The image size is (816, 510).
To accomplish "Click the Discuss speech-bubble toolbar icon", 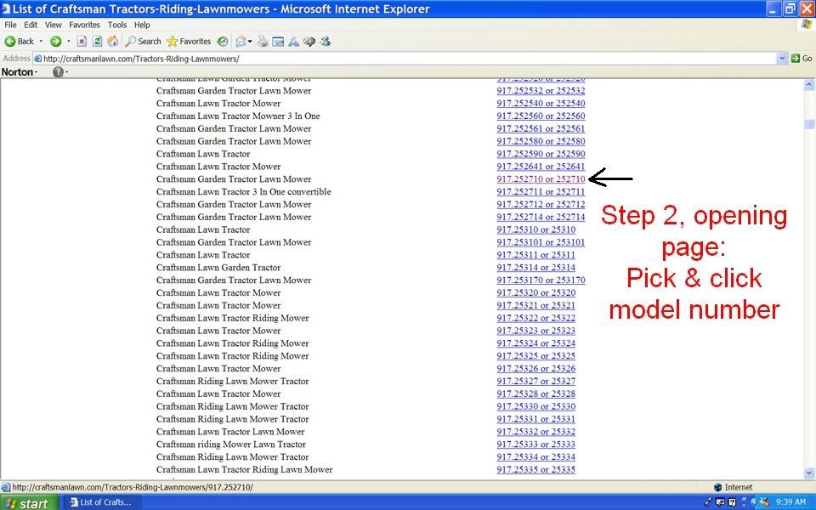I will pyautogui.click(x=309, y=42).
